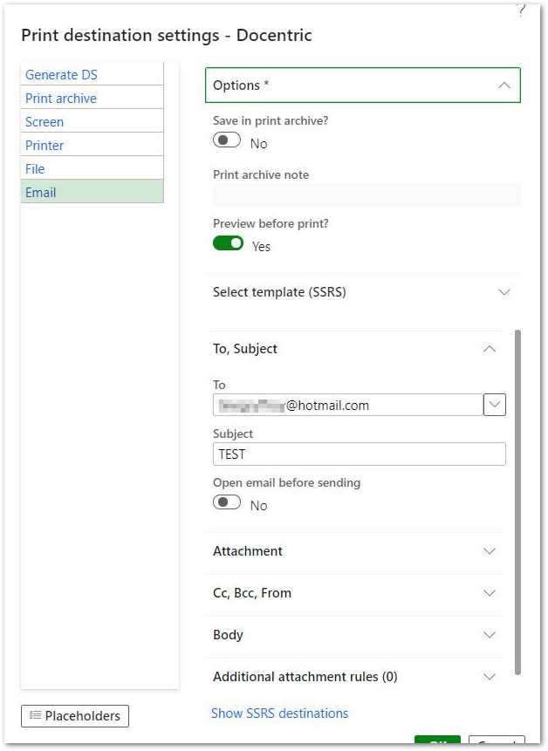
Task: Select the Screen destination
Action: click(x=92, y=121)
